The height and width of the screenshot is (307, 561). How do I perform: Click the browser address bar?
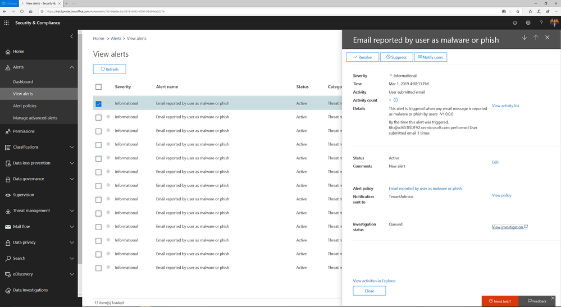268,11
